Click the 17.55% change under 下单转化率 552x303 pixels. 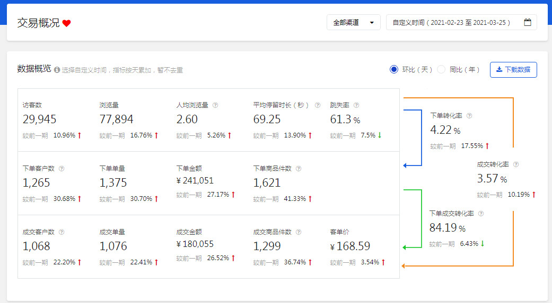[x=472, y=146]
